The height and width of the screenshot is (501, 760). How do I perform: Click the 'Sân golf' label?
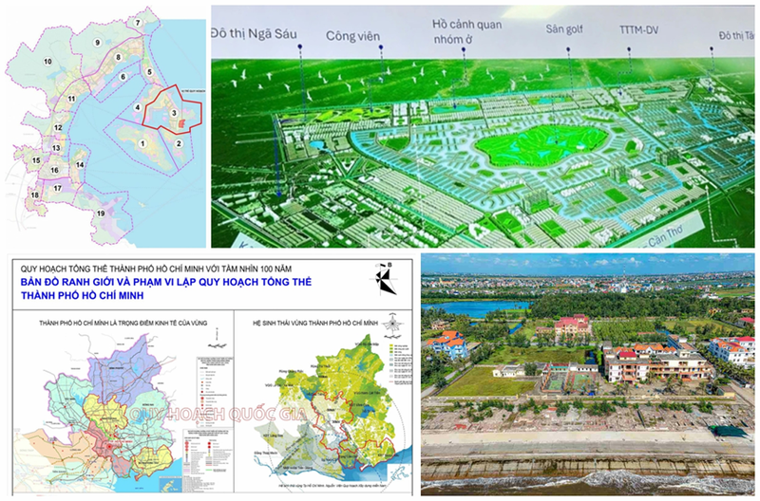click(562, 30)
